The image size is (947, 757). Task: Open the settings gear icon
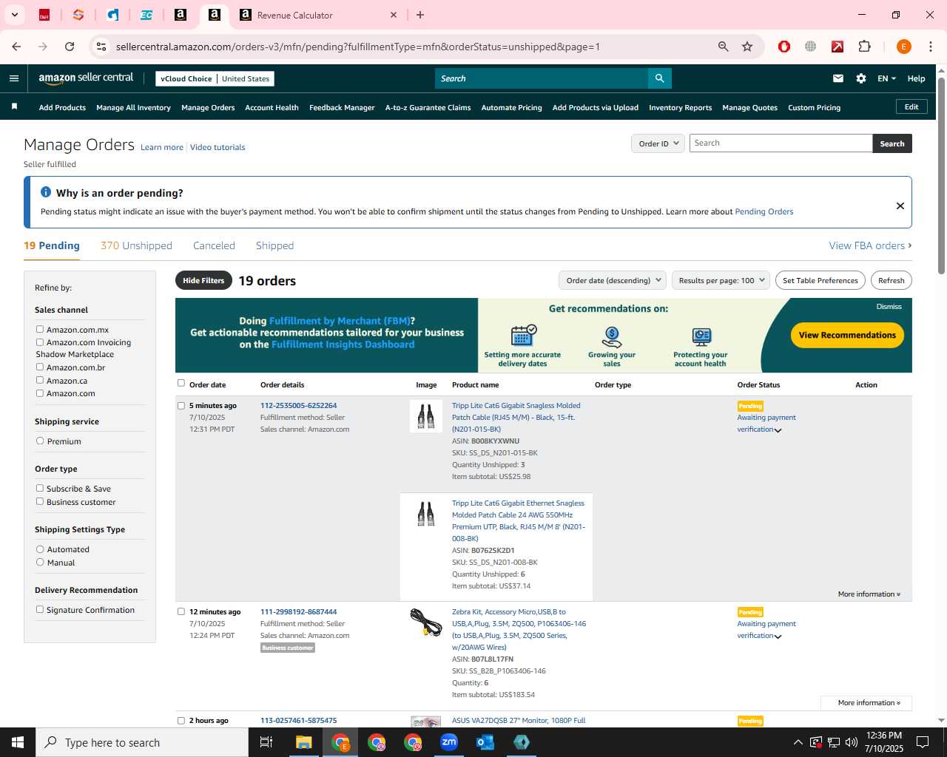point(861,78)
